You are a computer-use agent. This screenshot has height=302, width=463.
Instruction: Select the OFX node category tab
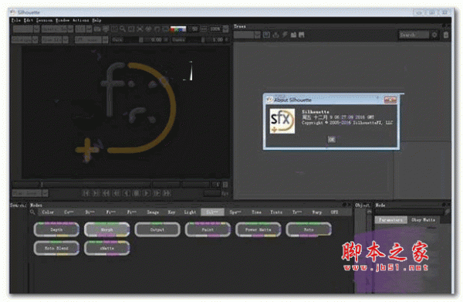[x=334, y=212]
